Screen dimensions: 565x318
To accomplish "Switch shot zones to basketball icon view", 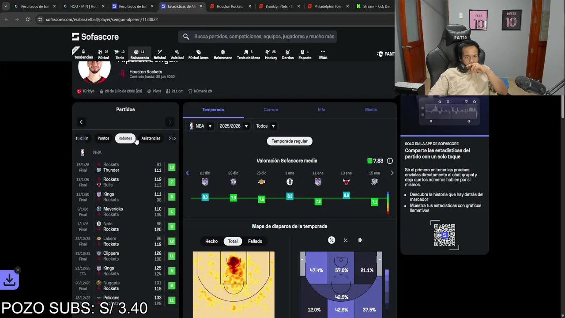I will [x=360, y=240].
